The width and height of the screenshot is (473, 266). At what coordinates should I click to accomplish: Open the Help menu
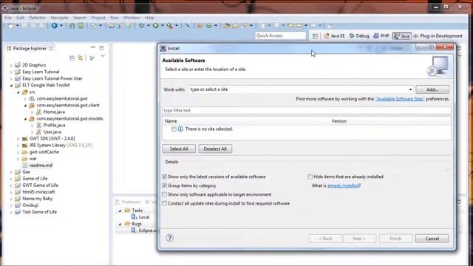(x=149, y=18)
